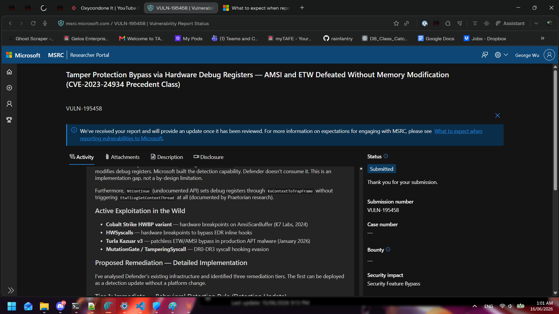Click the George Wu account avatar

549,55
